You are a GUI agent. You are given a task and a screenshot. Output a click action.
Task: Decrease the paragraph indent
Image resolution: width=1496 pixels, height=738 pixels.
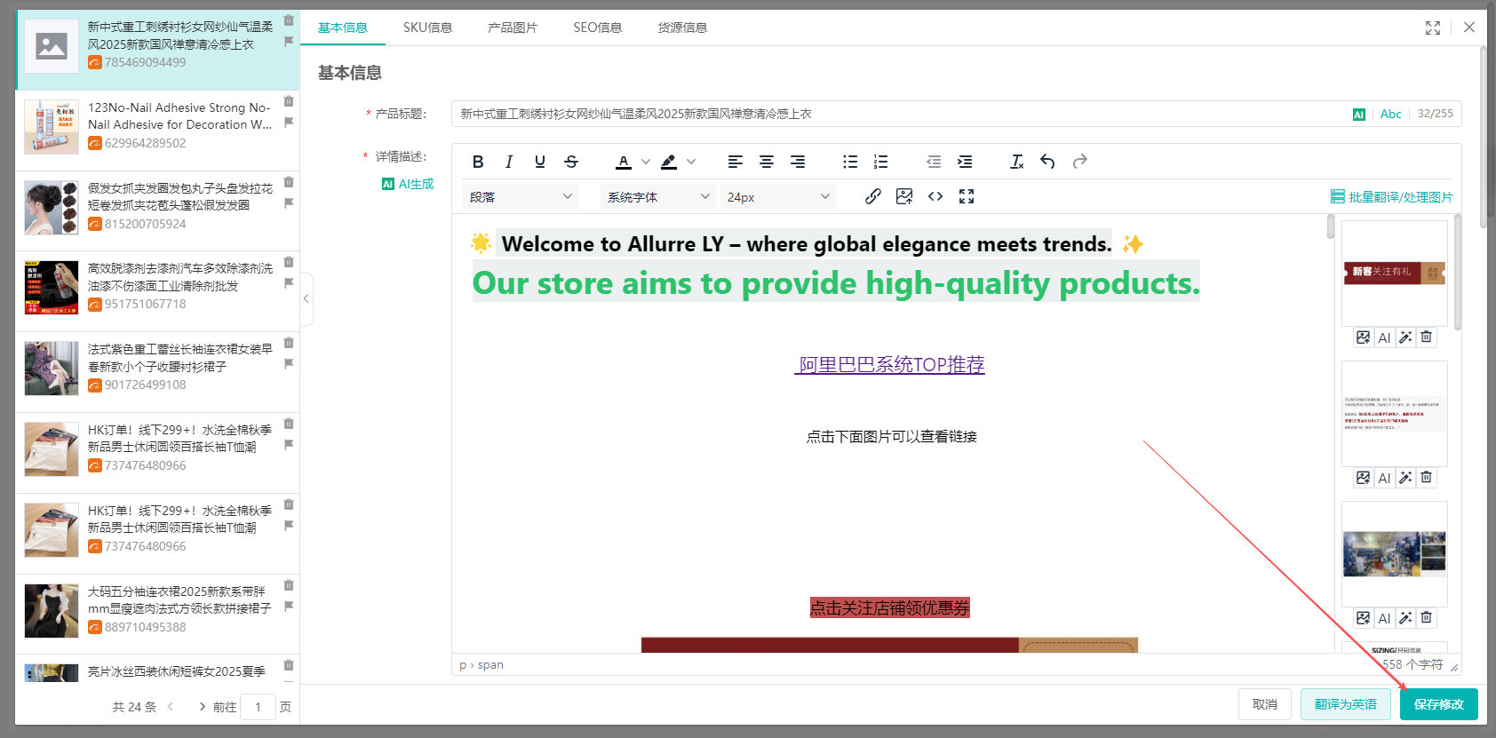[x=934, y=162]
